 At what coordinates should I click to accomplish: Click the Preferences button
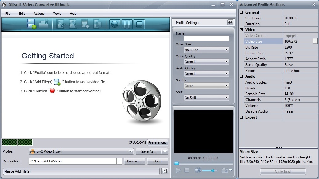(157, 142)
